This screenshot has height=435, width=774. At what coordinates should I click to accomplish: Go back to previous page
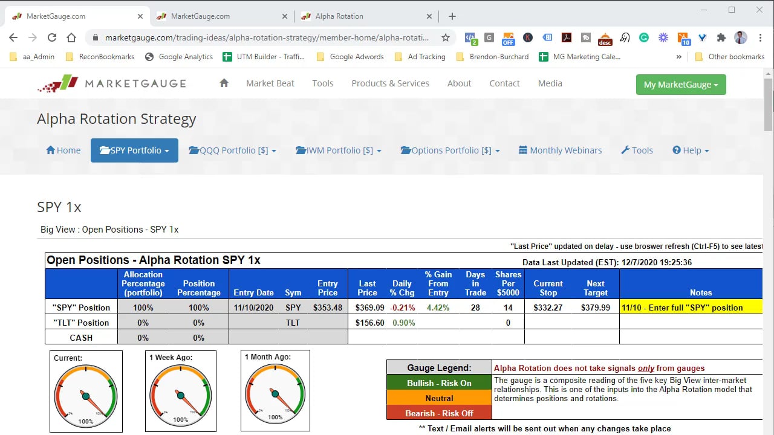13,37
